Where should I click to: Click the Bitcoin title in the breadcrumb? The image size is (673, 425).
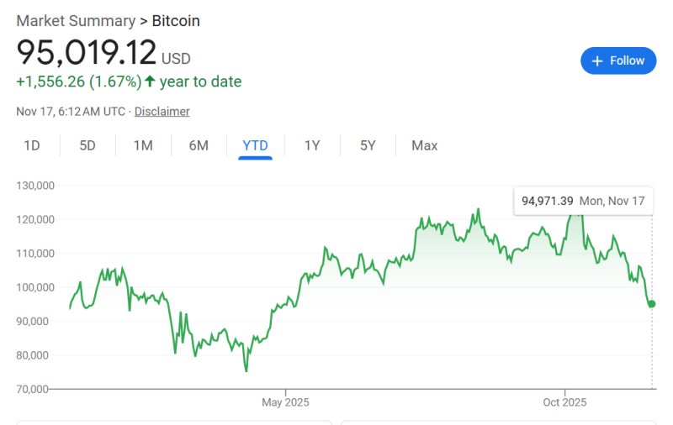[176, 21]
